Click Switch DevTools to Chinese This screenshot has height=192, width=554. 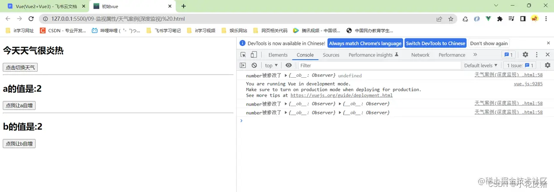pyautogui.click(x=435, y=43)
